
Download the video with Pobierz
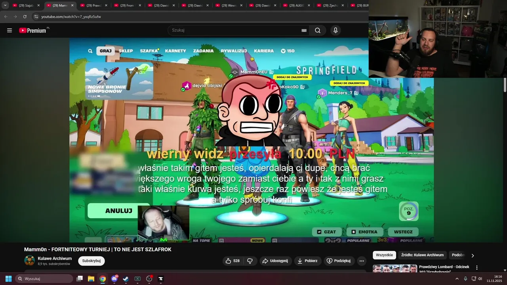(x=307, y=261)
